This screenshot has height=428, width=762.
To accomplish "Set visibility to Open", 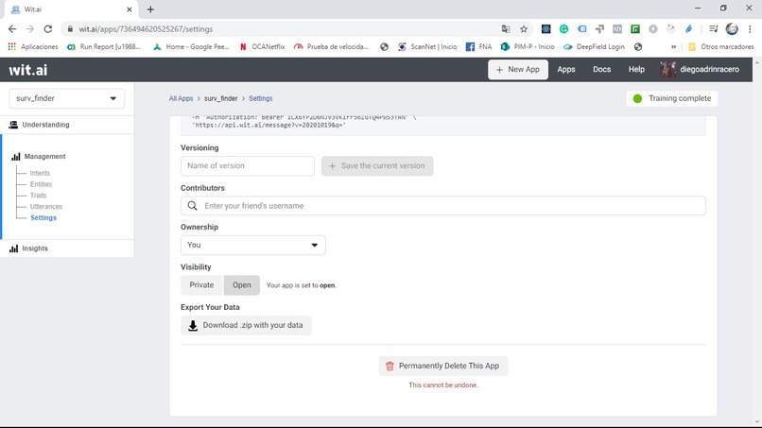I will point(241,285).
